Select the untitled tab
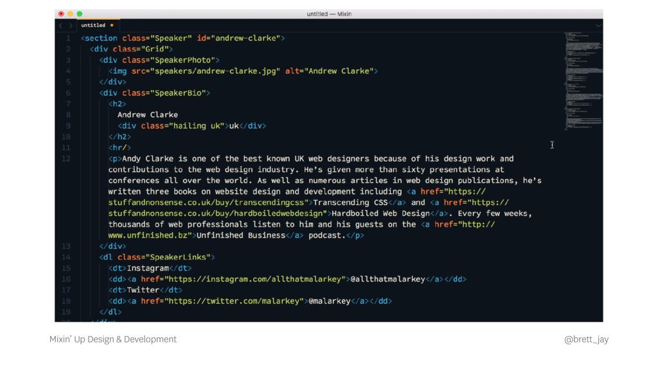The height and width of the screenshot is (370, 658). pos(98,25)
